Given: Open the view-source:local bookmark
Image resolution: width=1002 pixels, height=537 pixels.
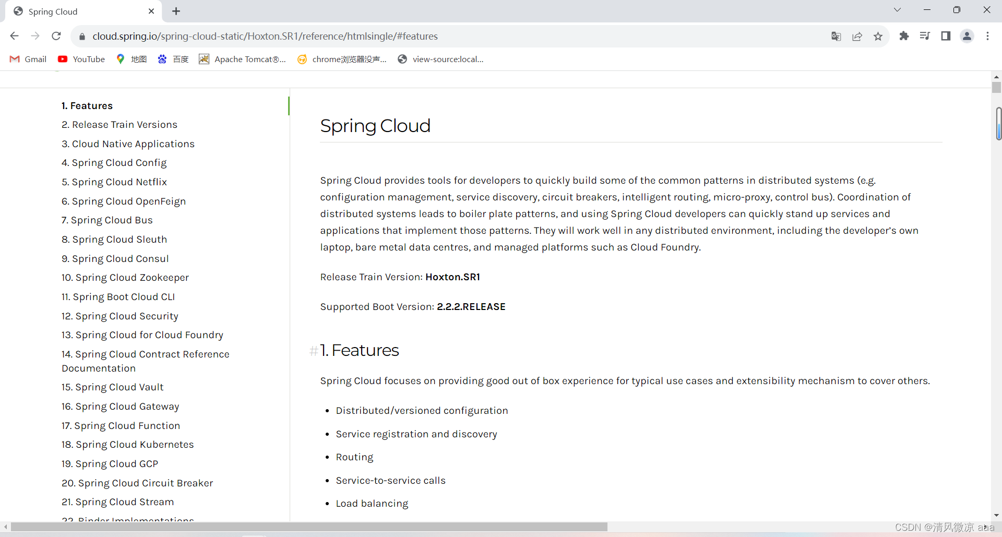Looking at the screenshot, I should [x=441, y=59].
